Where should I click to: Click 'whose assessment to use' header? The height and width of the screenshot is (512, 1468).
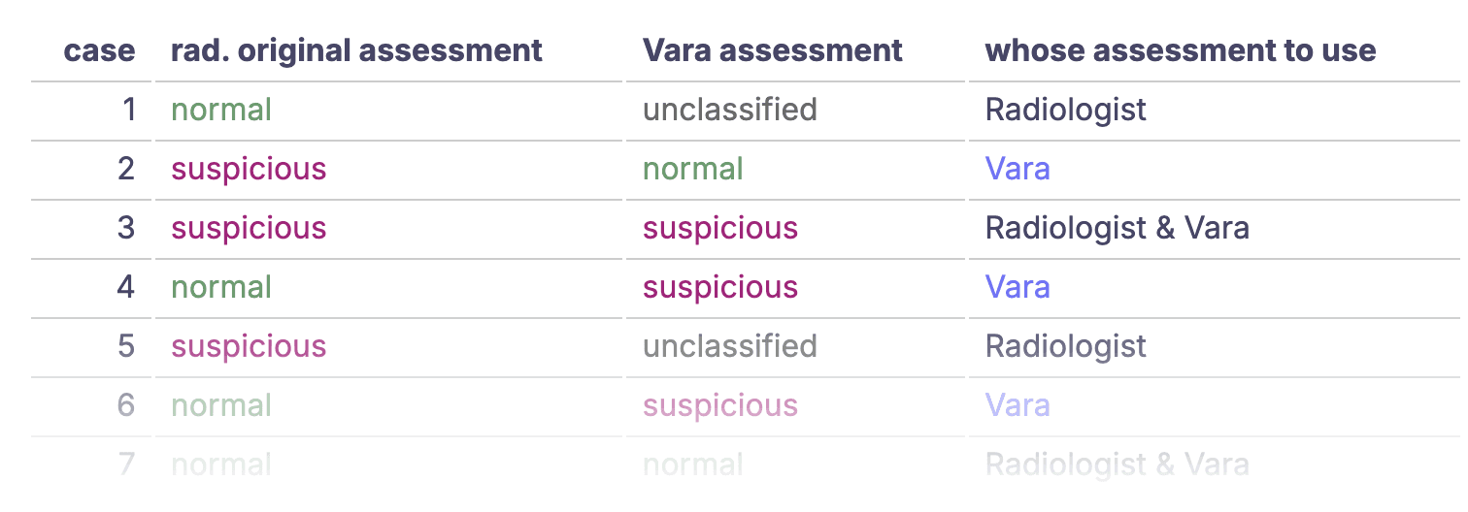[x=1181, y=50]
